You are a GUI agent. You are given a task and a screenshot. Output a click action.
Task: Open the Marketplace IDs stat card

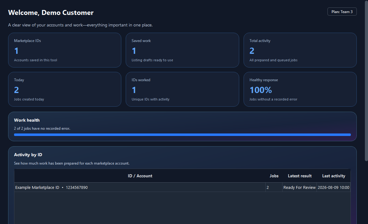(65, 50)
